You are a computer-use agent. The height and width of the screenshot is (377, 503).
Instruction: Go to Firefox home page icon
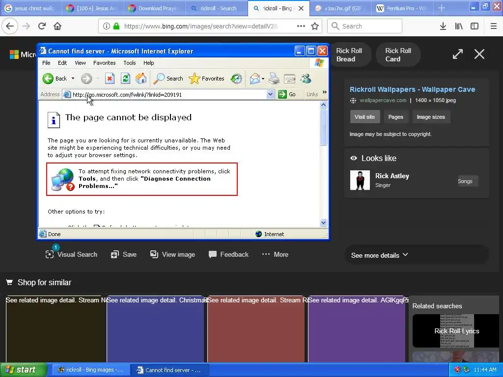tap(57, 26)
